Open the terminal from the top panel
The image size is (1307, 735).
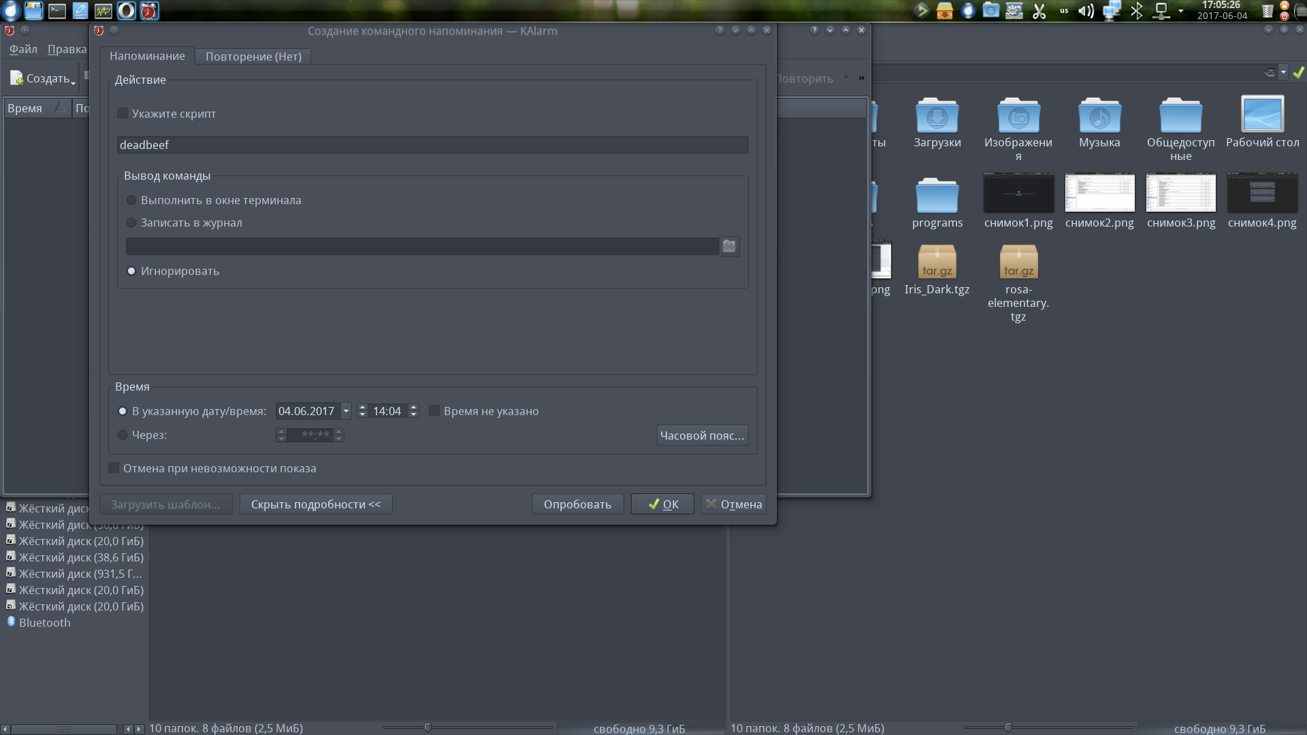[x=57, y=11]
